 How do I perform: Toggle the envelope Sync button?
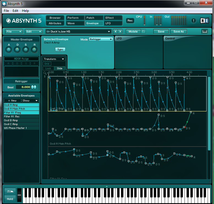(60, 49)
